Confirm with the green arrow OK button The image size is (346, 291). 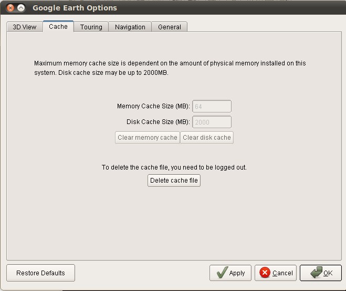[x=321, y=273]
